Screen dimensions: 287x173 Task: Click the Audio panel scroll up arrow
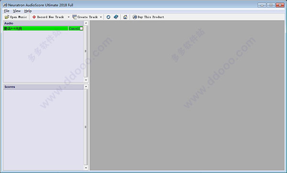[x=86, y=23]
